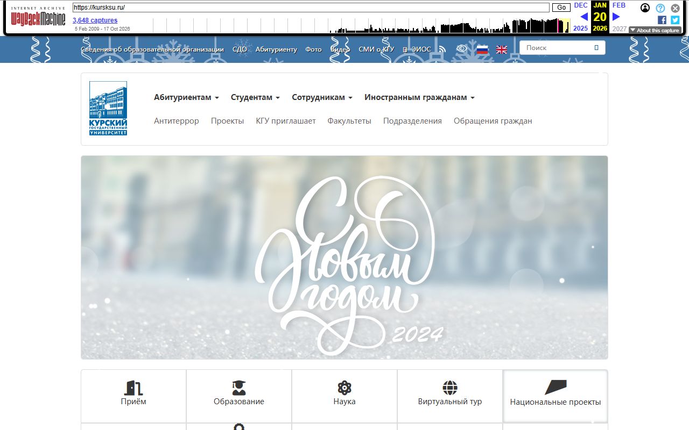Open the Виртуальный тур globe tile
Viewport: 689px width, 430px height.
450,396
